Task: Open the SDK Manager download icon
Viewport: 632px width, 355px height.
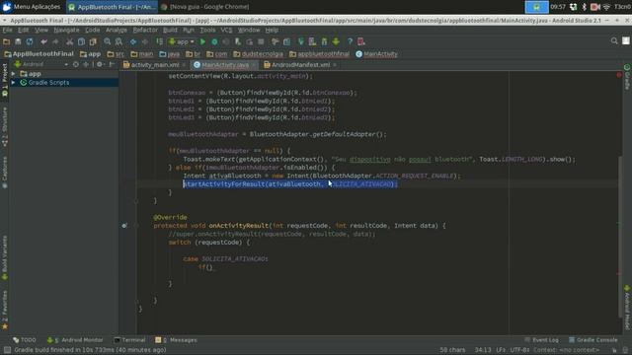Action: (x=336, y=41)
